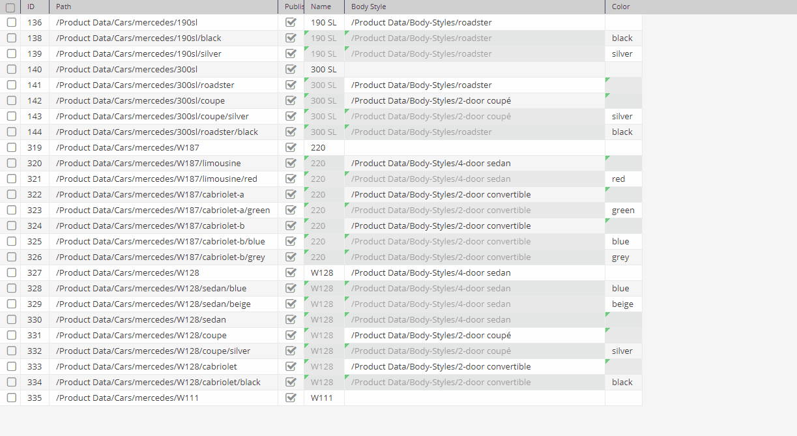Tick the row checkbox for ID 331
The height and width of the screenshot is (436, 797).
[x=11, y=335]
